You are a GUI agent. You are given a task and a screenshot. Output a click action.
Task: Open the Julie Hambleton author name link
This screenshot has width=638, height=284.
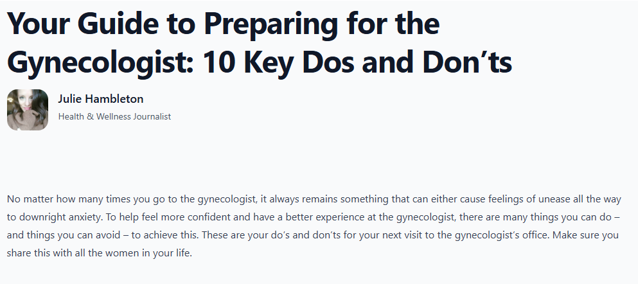click(x=100, y=99)
